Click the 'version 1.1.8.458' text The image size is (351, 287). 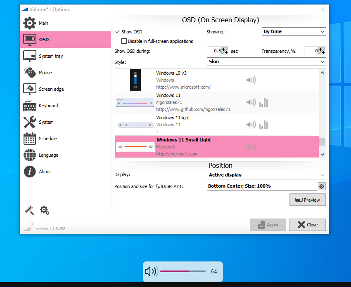click(x=50, y=229)
